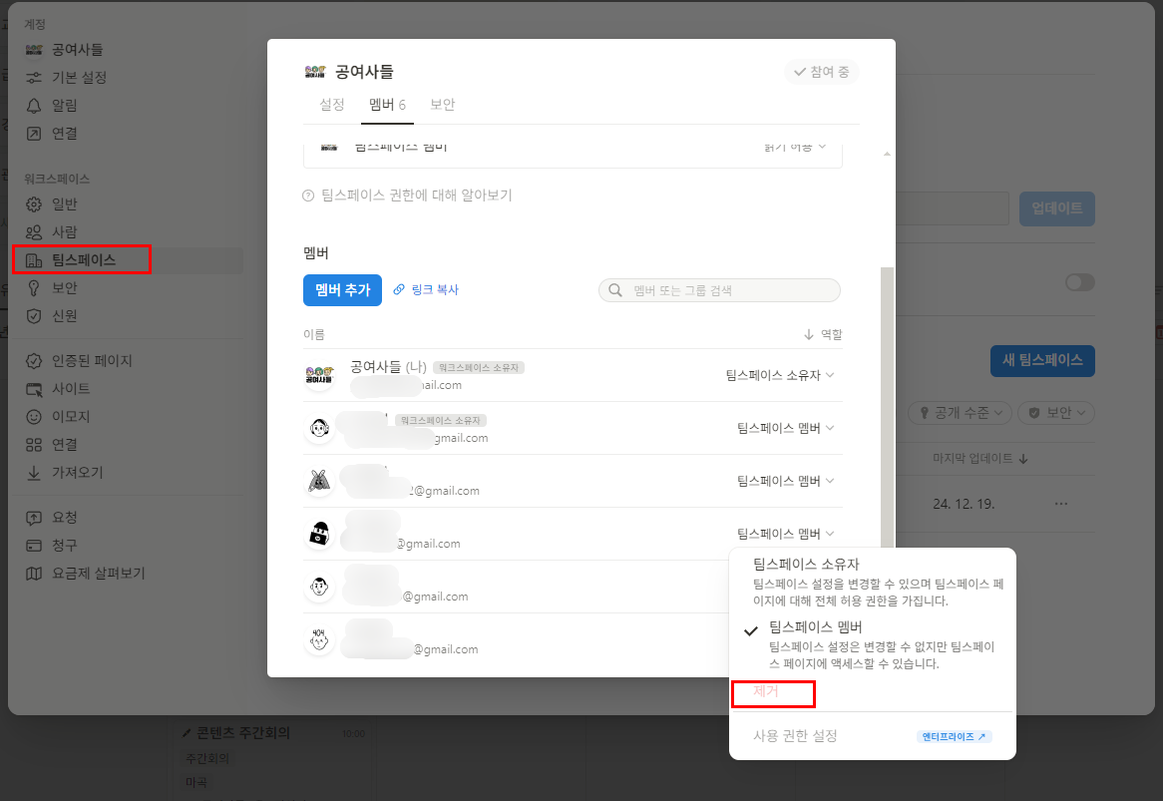Viewport: 1163px width, 801px height.
Task: Click the 팀스페이스 building icon
Action: click(33, 260)
